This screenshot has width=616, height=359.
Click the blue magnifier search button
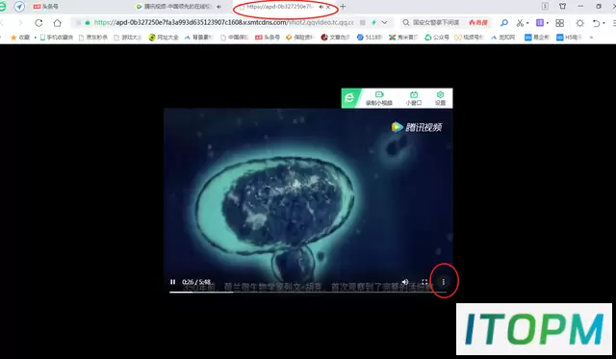coord(504,23)
